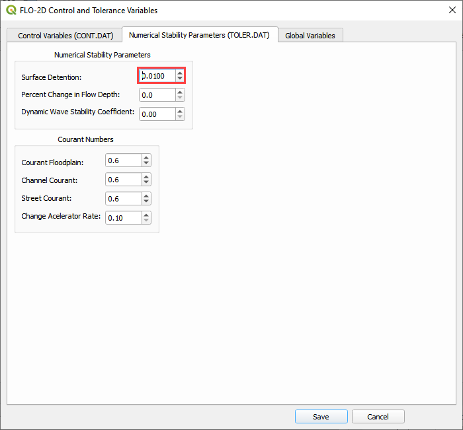This screenshot has width=463, height=430.
Task: Open the Global Variables tab
Action: (x=310, y=36)
